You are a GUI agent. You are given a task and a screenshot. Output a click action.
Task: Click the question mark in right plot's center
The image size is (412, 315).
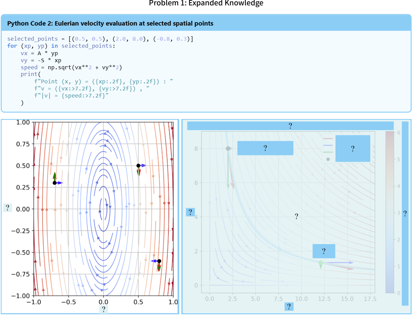click(x=296, y=216)
